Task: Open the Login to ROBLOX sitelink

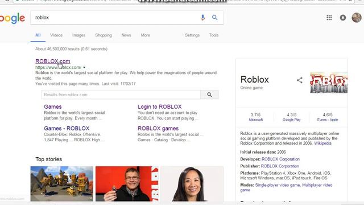Action: [159, 106]
